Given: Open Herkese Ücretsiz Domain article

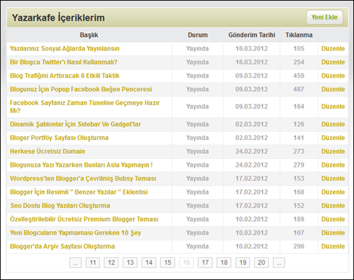Looking at the screenshot, I should click(x=48, y=151).
